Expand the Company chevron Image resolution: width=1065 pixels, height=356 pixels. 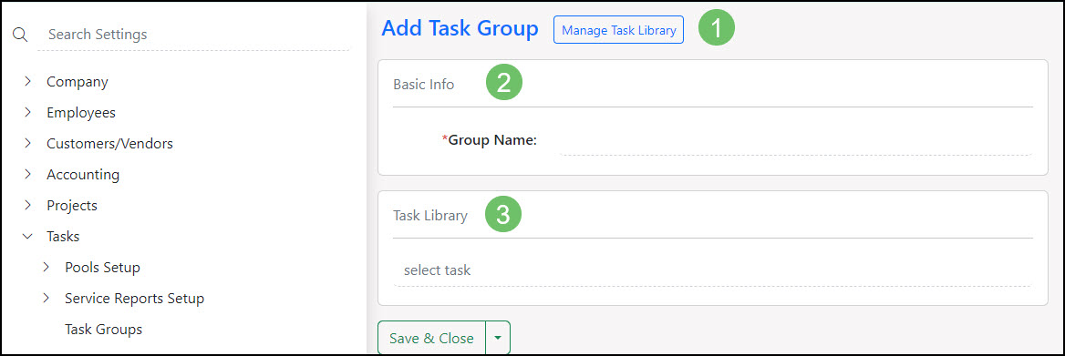click(x=28, y=81)
